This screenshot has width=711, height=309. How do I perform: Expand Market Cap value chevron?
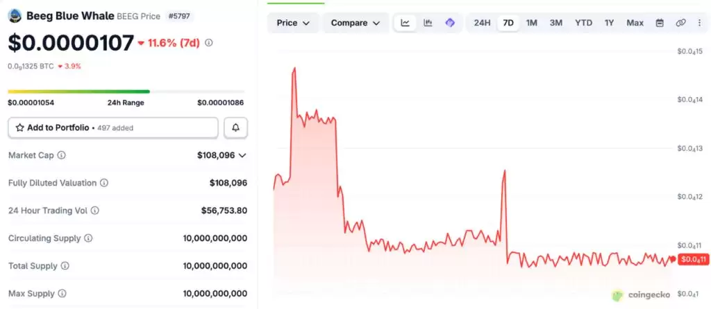(242, 155)
